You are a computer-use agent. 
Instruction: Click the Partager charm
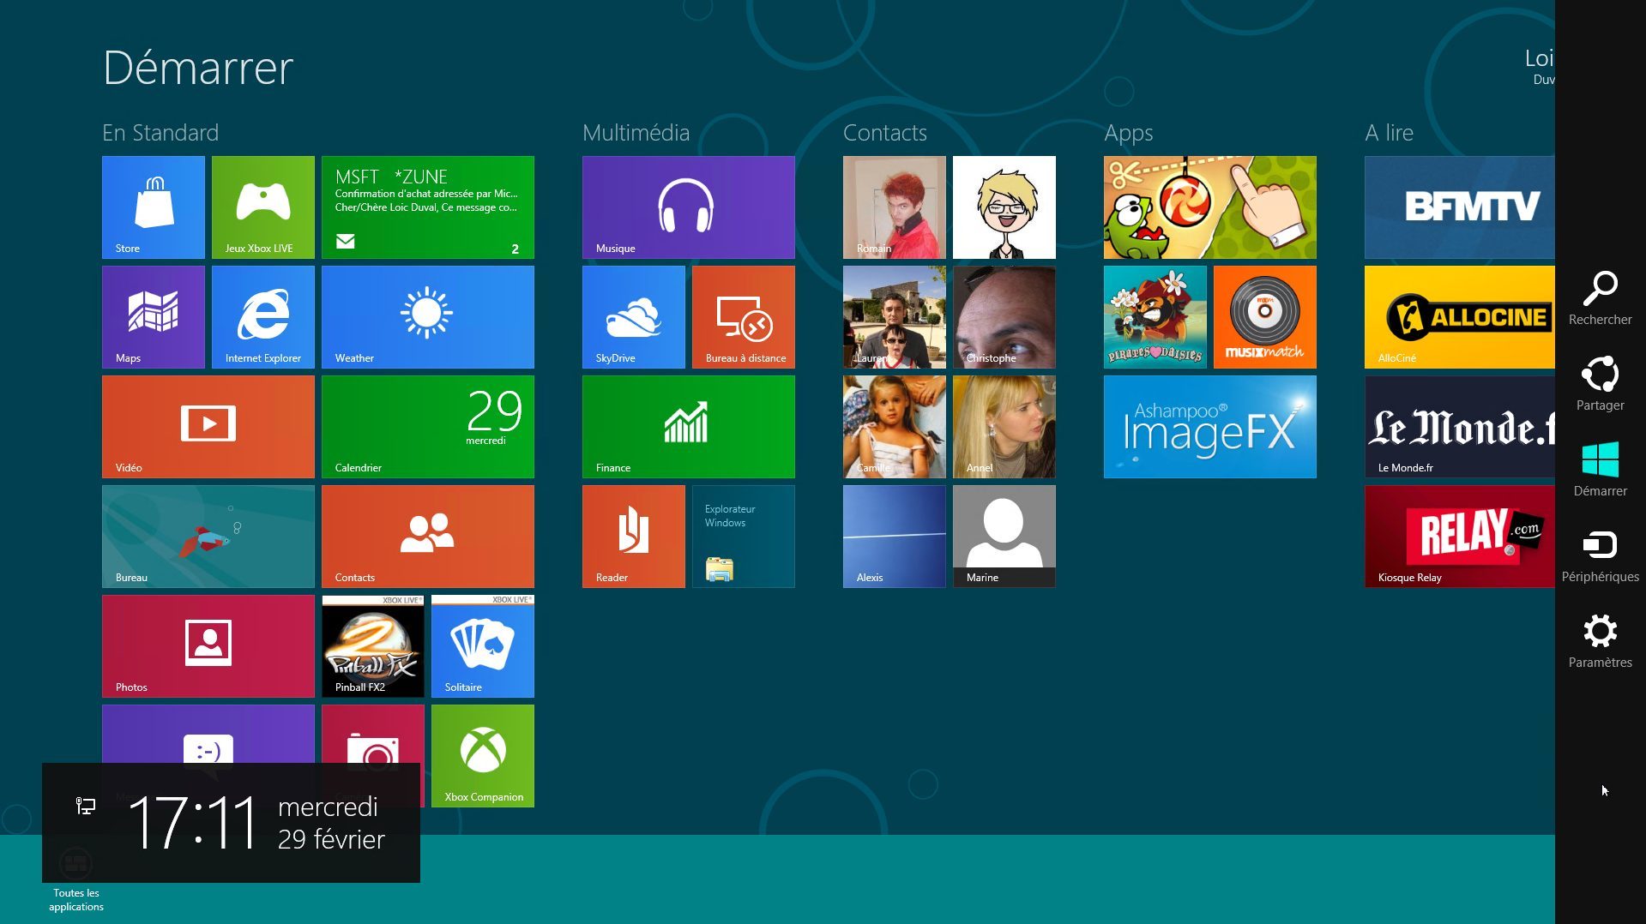coord(1600,383)
